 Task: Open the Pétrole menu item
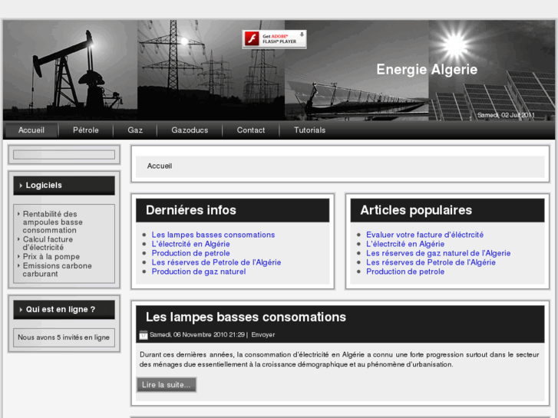[86, 130]
